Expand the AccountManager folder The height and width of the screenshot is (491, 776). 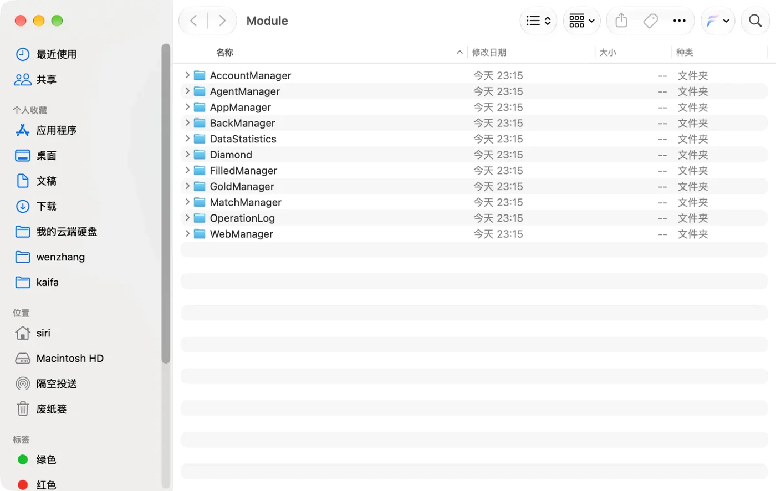pos(187,75)
